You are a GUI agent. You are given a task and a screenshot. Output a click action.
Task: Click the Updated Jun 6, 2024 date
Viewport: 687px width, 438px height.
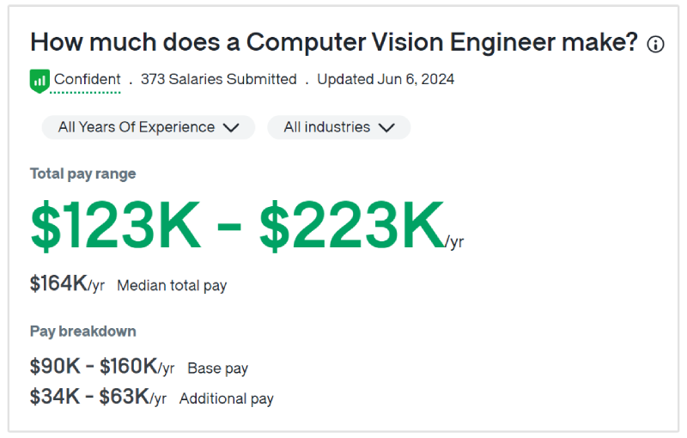[x=386, y=80]
